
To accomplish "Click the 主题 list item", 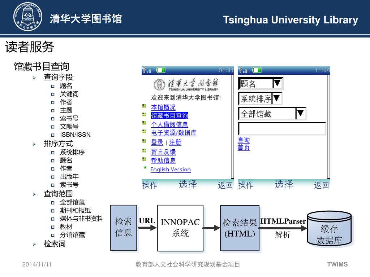I will 66,110.
